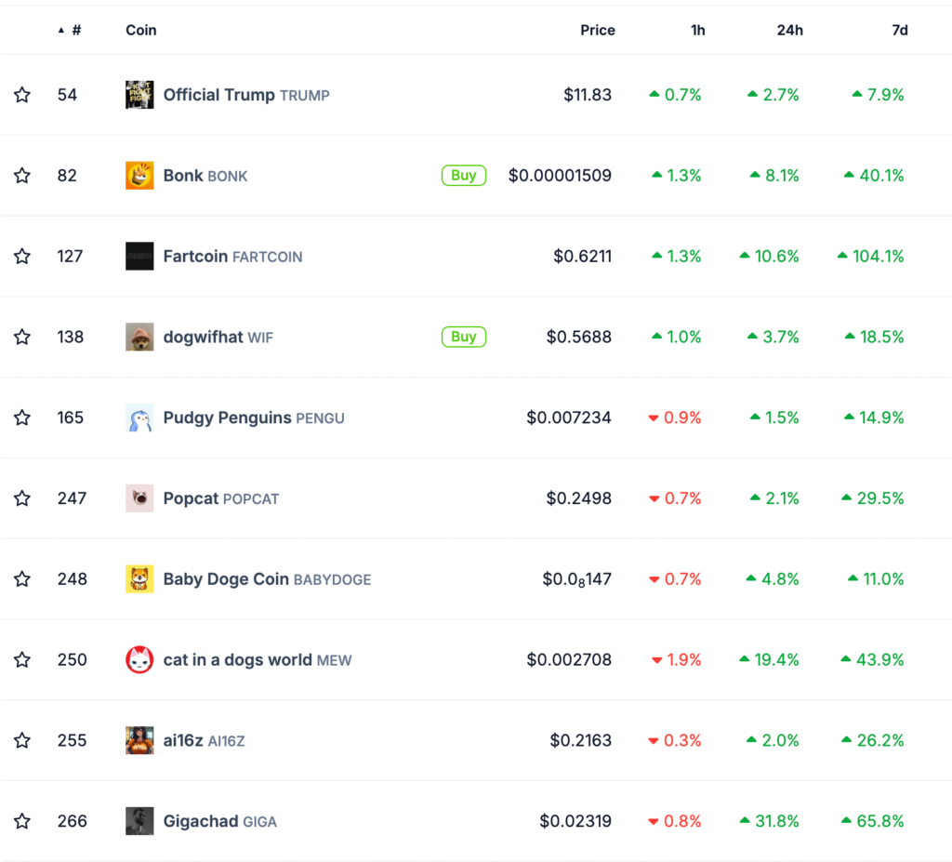Click the ai16z coin logo
Image resolution: width=952 pixels, height=862 pixels.
[x=139, y=740]
